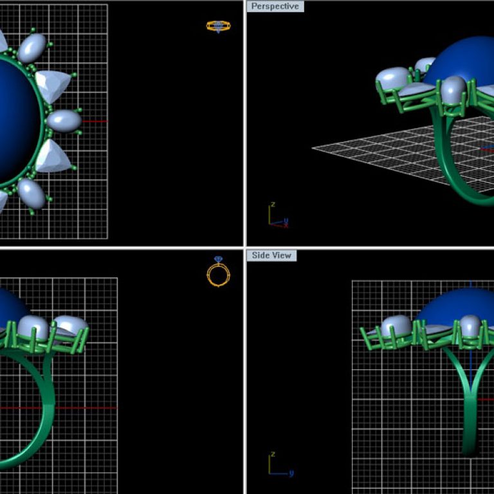Pick the topmost oval stone in top view
The height and width of the screenshot is (494, 494).
(x=32, y=48)
